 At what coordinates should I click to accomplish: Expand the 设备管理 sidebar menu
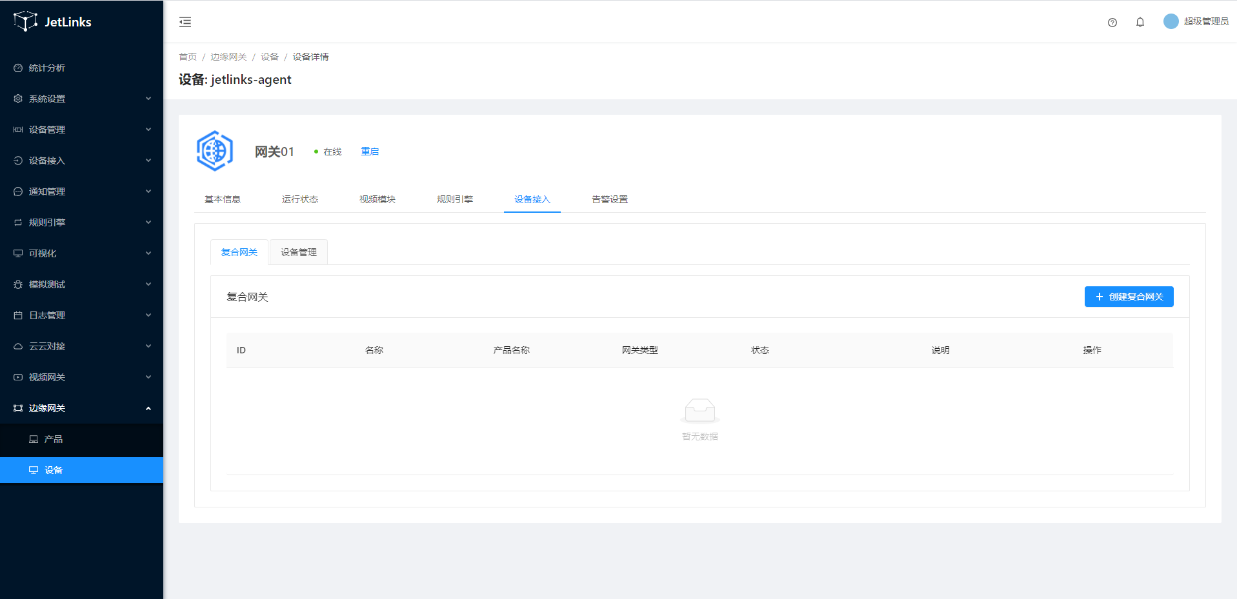81,130
